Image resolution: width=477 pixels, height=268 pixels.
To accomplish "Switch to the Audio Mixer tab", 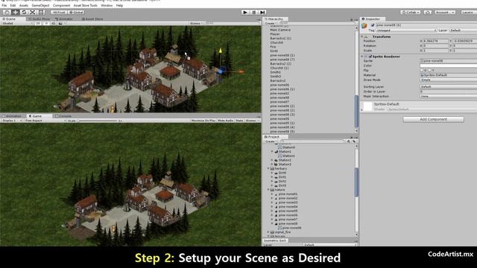I will coord(40,19).
